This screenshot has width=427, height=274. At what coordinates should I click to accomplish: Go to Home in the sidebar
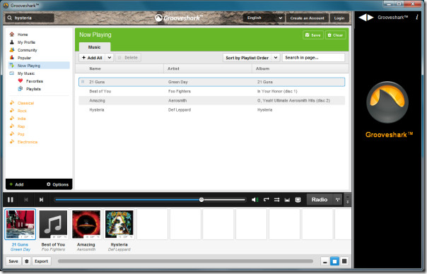pyautogui.click(x=23, y=35)
